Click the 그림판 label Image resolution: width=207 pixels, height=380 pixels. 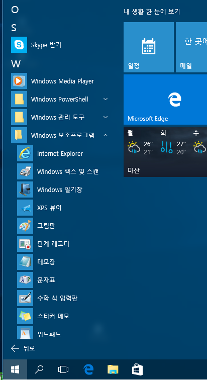tap(46, 226)
